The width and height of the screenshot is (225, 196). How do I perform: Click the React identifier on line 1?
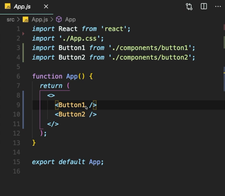[x=68, y=29]
